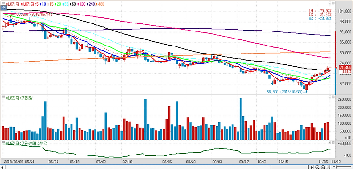Viewport: 353px width, 170px height.
Task: Zoom in the chart with plus magnifier
Action: point(322,167)
